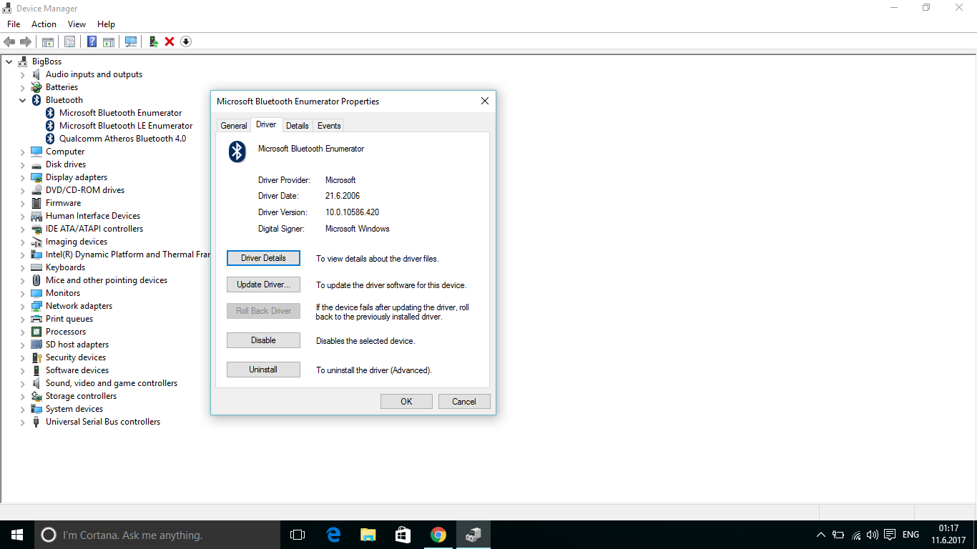Click the Update Driver Software toolbar icon

(153, 41)
